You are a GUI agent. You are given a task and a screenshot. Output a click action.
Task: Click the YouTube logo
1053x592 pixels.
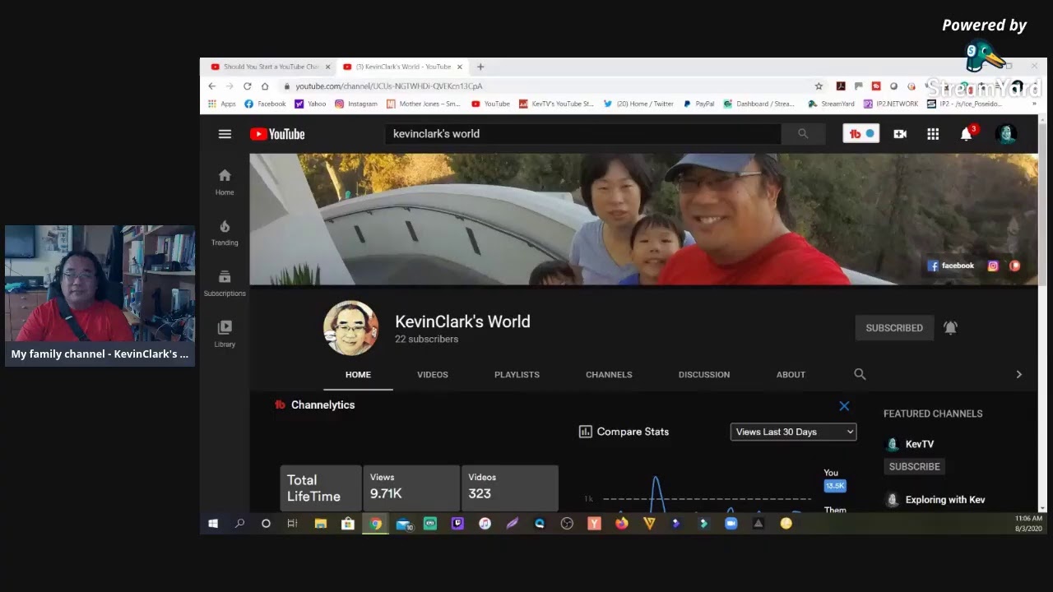(277, 134)
